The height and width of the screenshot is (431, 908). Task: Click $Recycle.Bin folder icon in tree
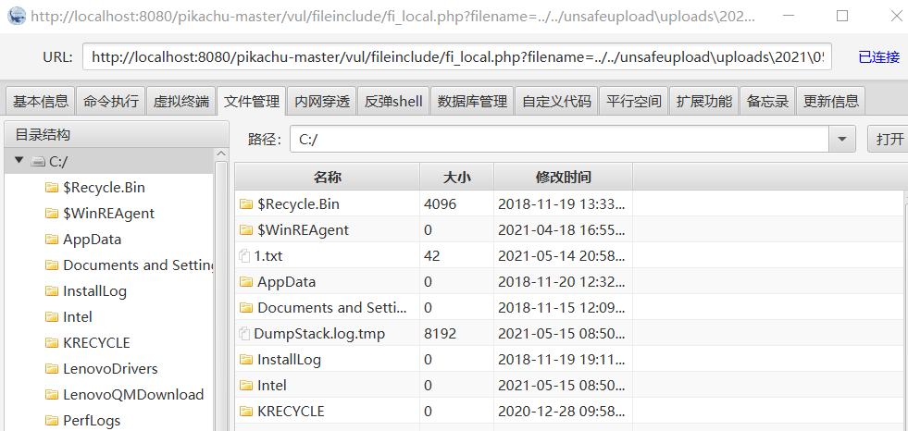point(52,188)
